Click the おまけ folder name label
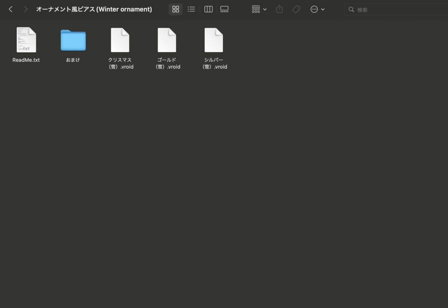This screenshot has width=448, height=308. [73, 59]
